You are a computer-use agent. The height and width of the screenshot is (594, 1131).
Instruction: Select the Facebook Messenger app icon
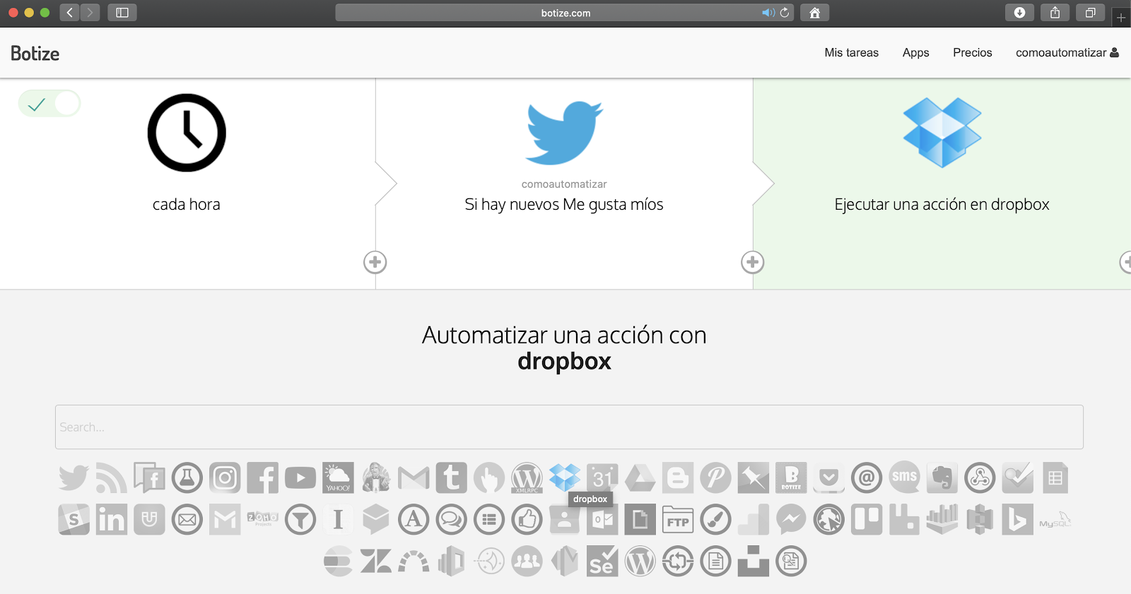[791, 520]
